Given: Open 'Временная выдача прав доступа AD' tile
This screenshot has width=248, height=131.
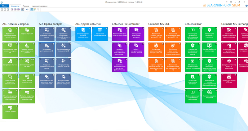Looking at the screenshot, I should pyautogui.click(x=64, y=50).
